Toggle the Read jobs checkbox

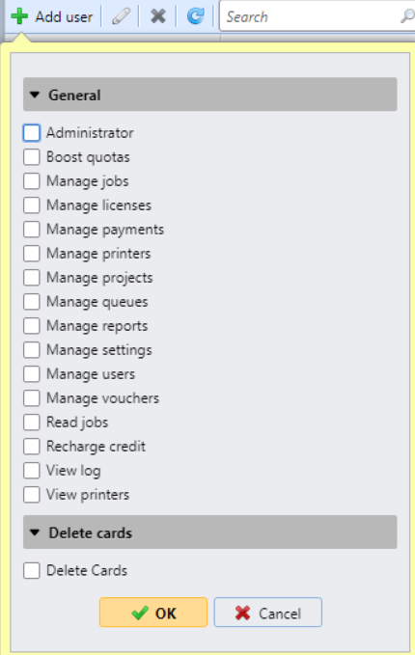click(x=32, y=423)
